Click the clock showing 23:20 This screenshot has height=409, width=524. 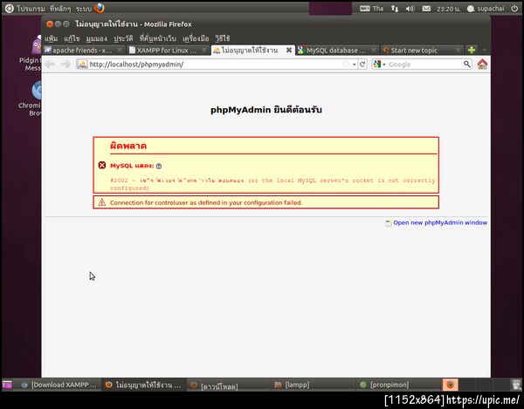click(x=448, y=9)
